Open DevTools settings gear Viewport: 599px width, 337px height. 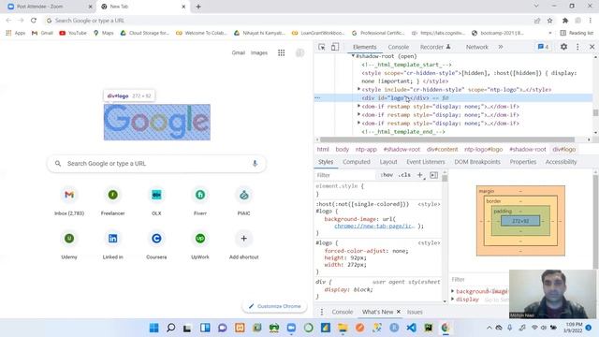click(x=563, y=47)
